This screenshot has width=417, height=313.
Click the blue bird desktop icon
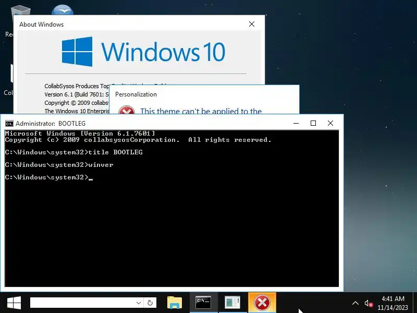point(63,10)
